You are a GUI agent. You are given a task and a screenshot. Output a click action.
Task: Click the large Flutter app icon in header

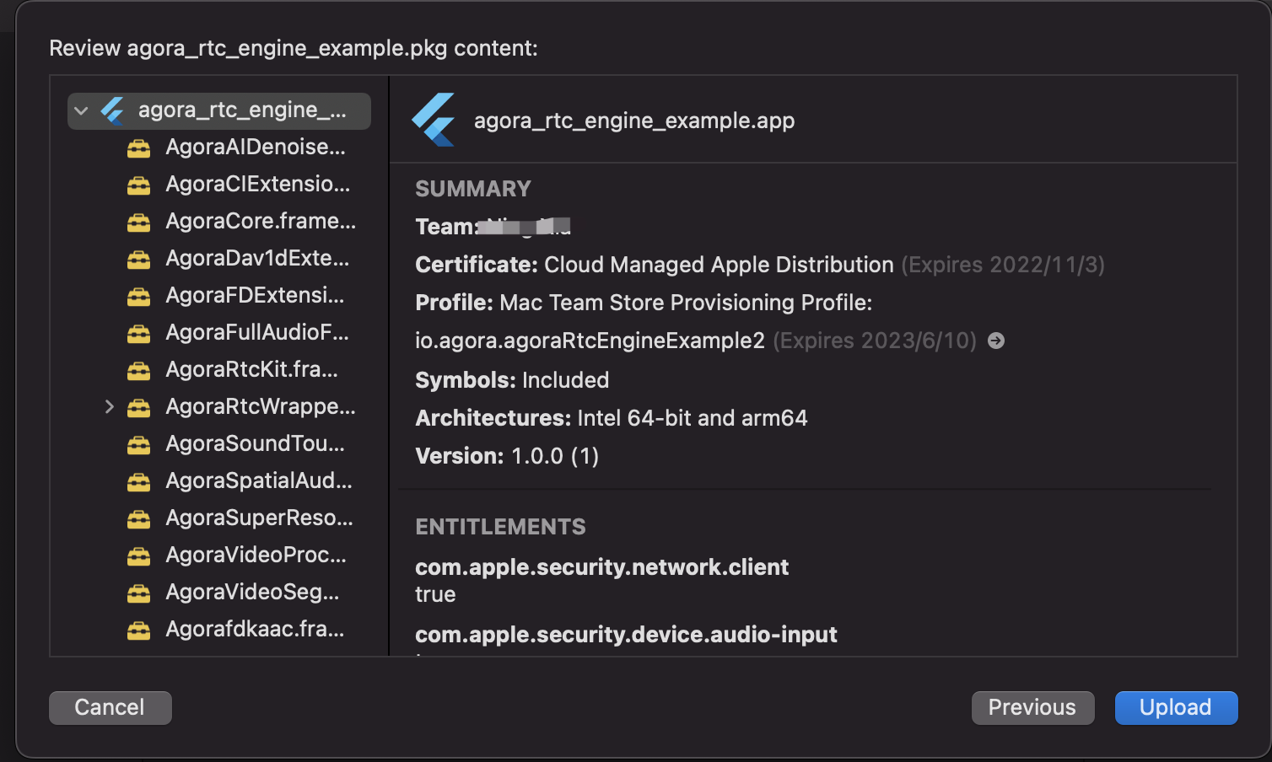point(434,120)
